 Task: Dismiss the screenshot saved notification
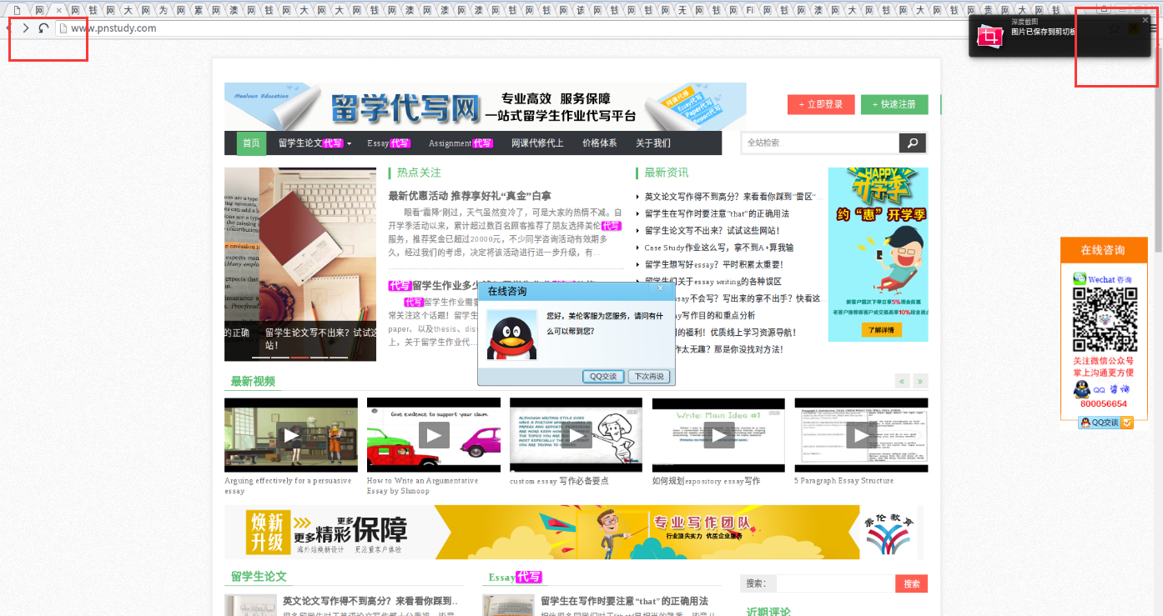coord(1145,20)
